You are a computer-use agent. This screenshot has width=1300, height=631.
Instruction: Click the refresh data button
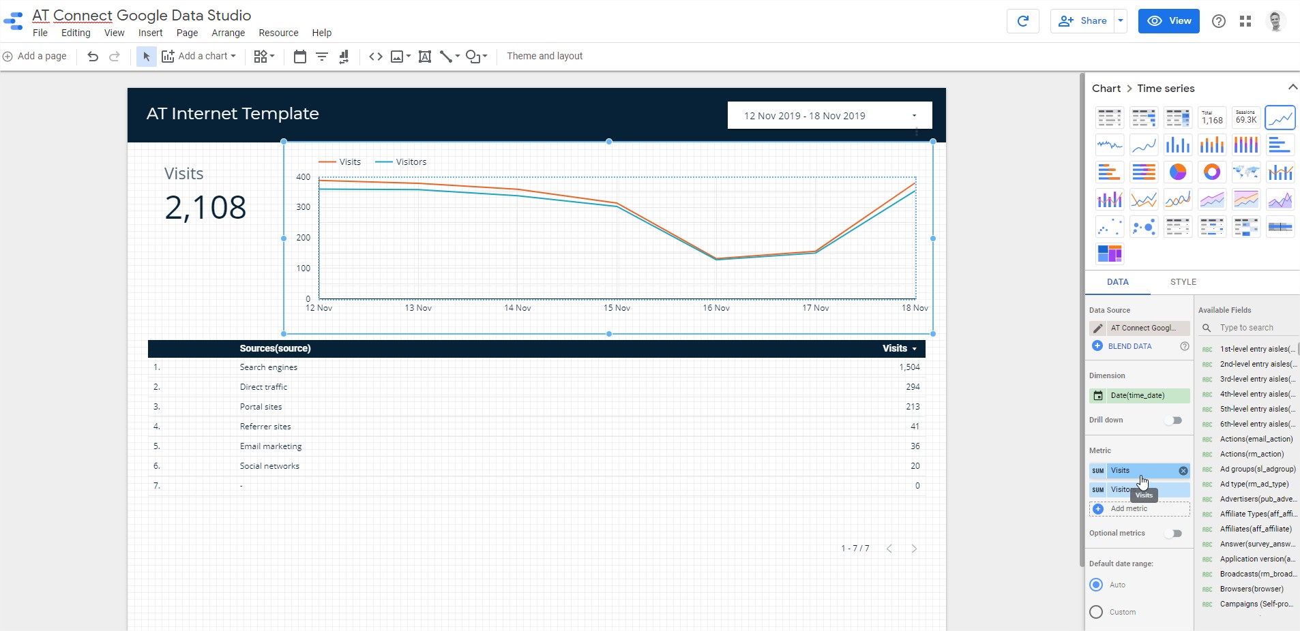click(1023, 21)
